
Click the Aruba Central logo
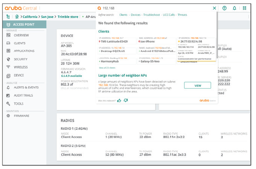pyautogui.click(x=21, y=8)
